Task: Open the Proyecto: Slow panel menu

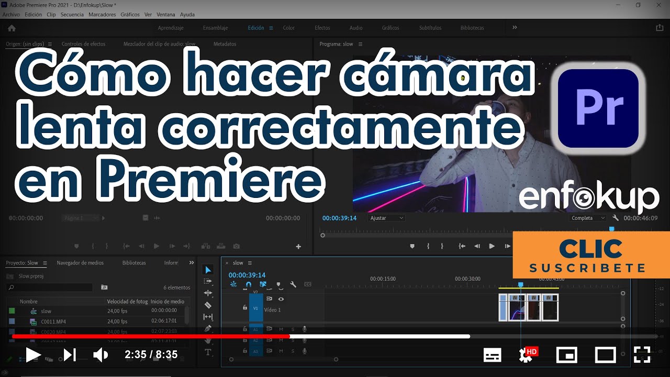Action: (x=45, y=263)
